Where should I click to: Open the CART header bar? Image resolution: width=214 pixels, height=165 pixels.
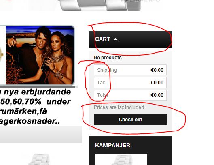pos(130,39)
